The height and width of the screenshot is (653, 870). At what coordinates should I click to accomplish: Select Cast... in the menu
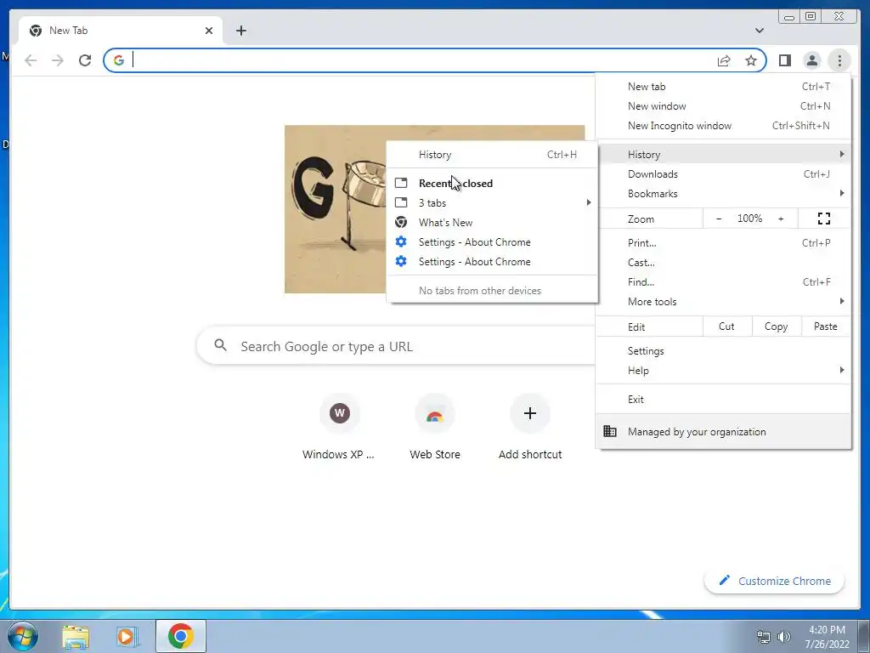[x=724, y=262]
